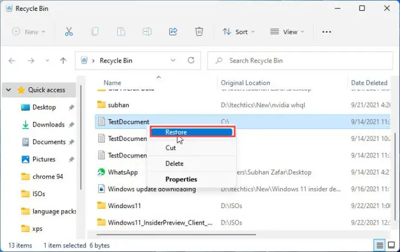Choose Restore from the context menu

pos(191,132)
